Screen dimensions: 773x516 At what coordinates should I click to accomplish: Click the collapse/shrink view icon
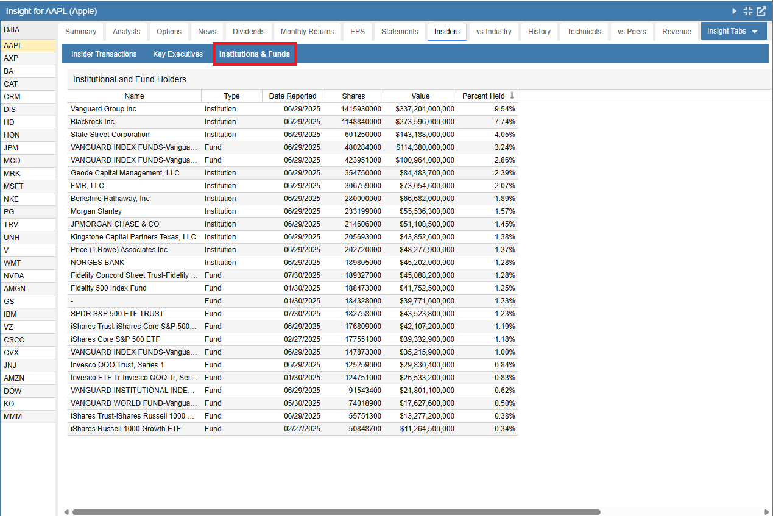[748, 11]
